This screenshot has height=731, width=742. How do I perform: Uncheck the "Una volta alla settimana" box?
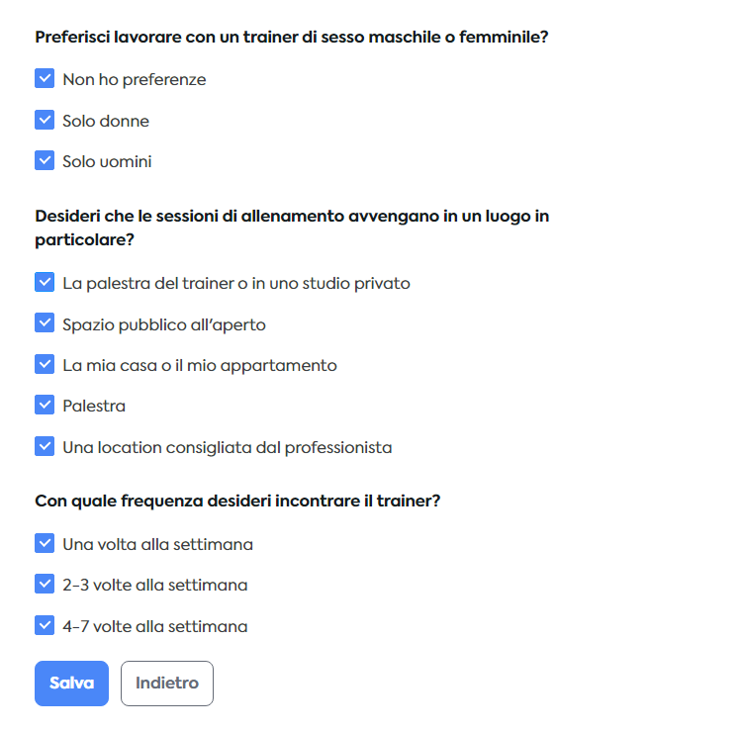(x=45, y=543)
